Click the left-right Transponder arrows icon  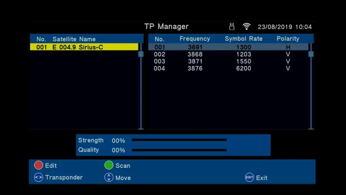(38, 177)
